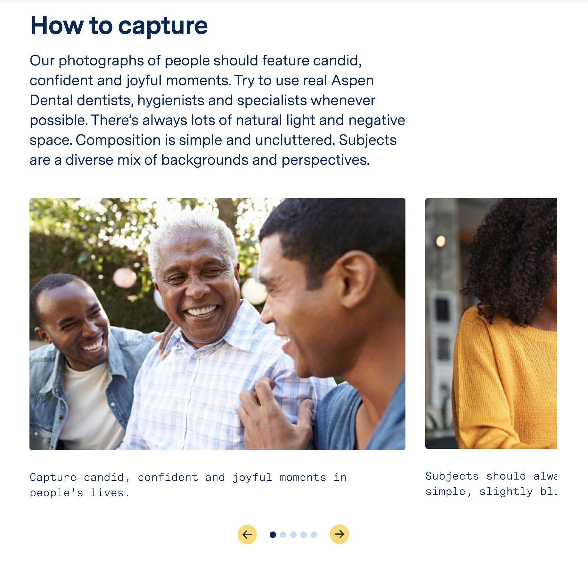This screenshot has height=561, width=588.
Task: Open the partially visible yellow sweater photo
Action: pos(491,323)
